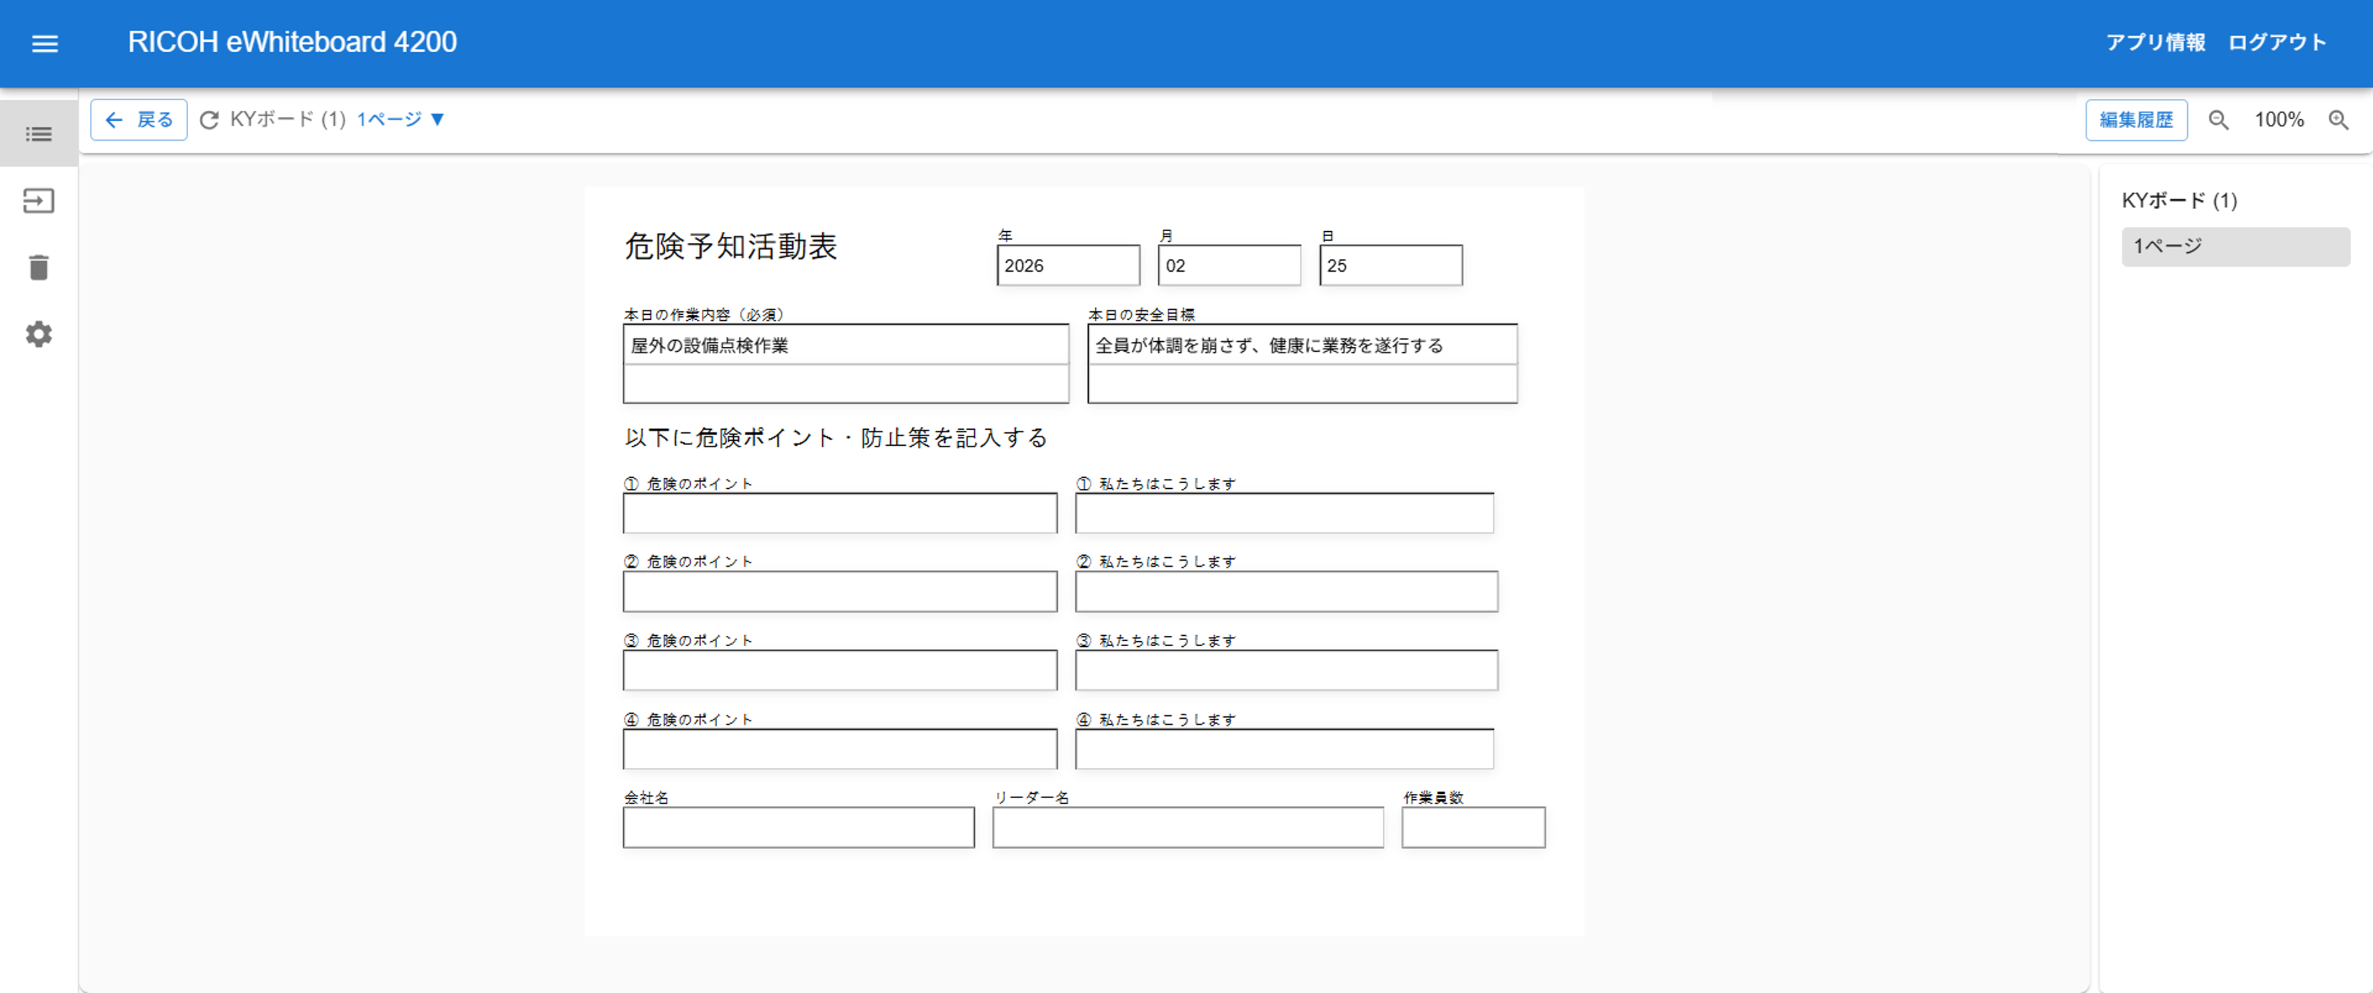This screenshot has height=993, width=2373.
Task: Zoom out with left magnifier icon
Action: click(x=2218, y=120)
